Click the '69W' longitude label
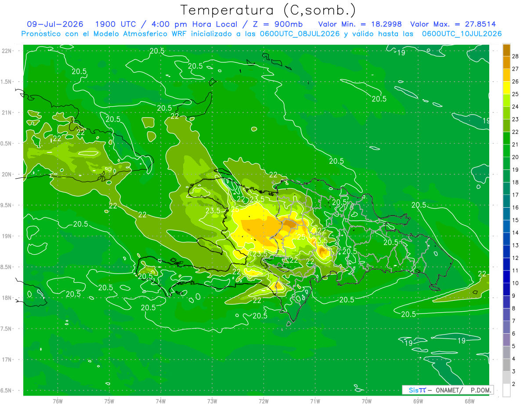 point(418,401)
